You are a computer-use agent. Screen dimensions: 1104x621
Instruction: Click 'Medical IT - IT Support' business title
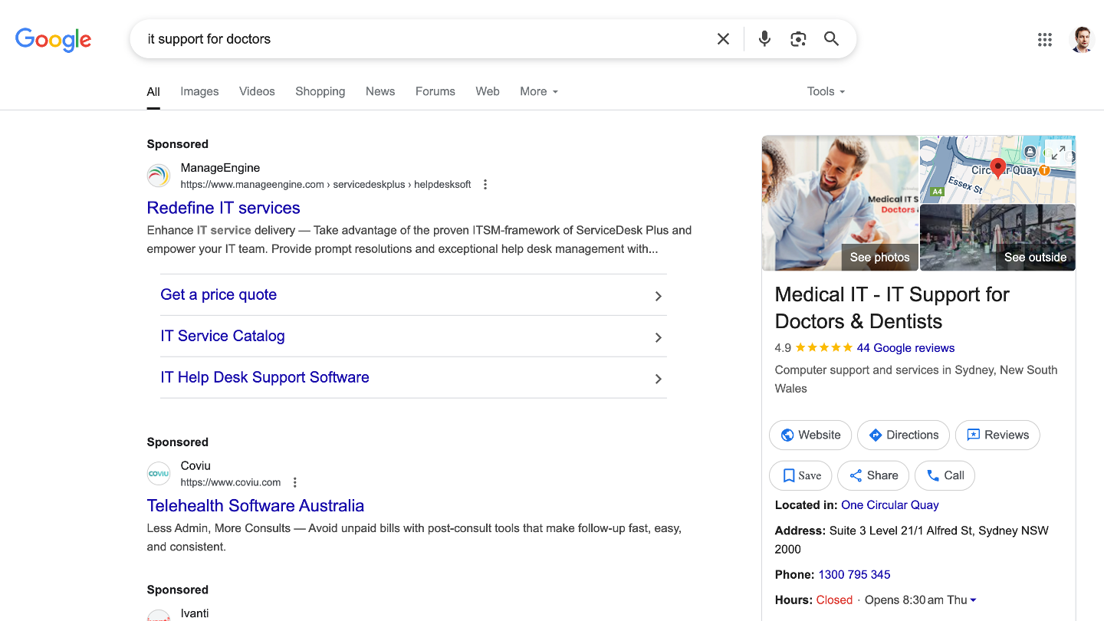tap(892, 307)
